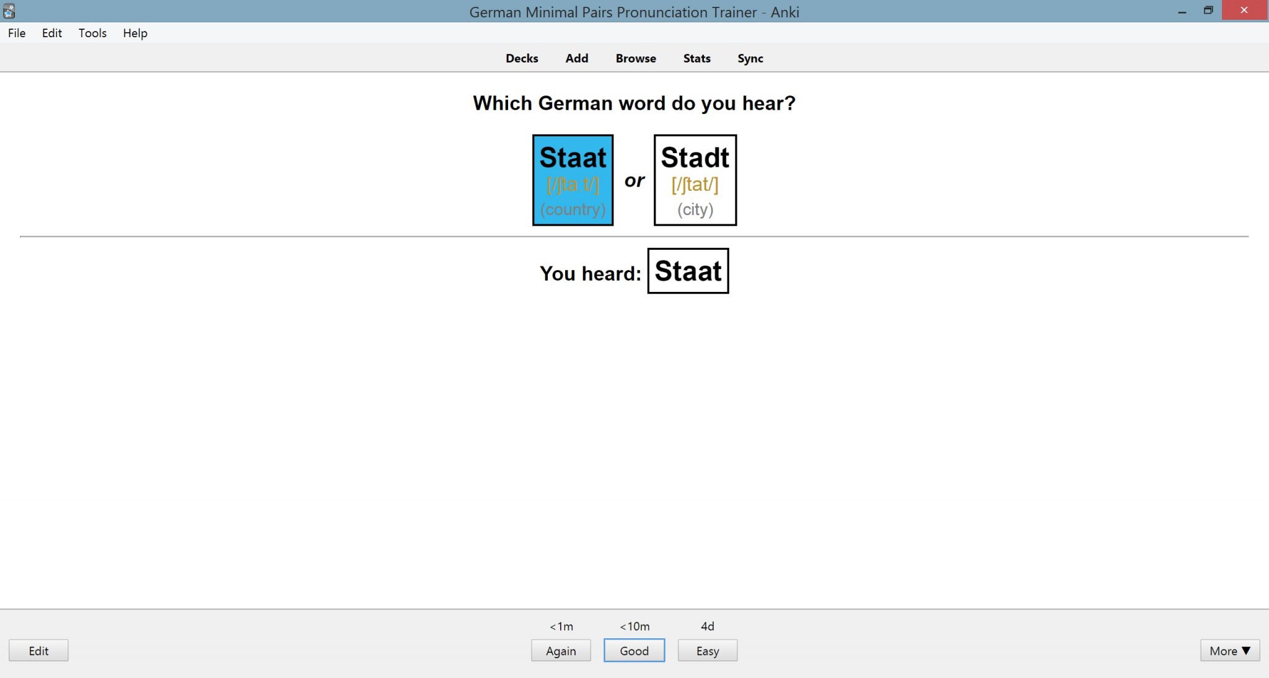Open the Browse cards screen
Viewport: 1269px width, 678px height.
point(634,58)
